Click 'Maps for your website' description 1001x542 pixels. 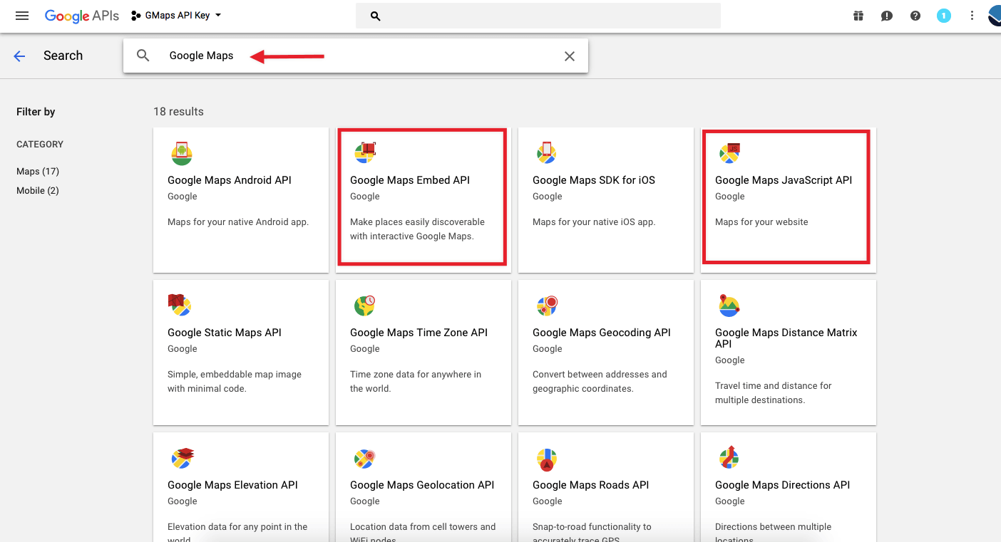761,222
